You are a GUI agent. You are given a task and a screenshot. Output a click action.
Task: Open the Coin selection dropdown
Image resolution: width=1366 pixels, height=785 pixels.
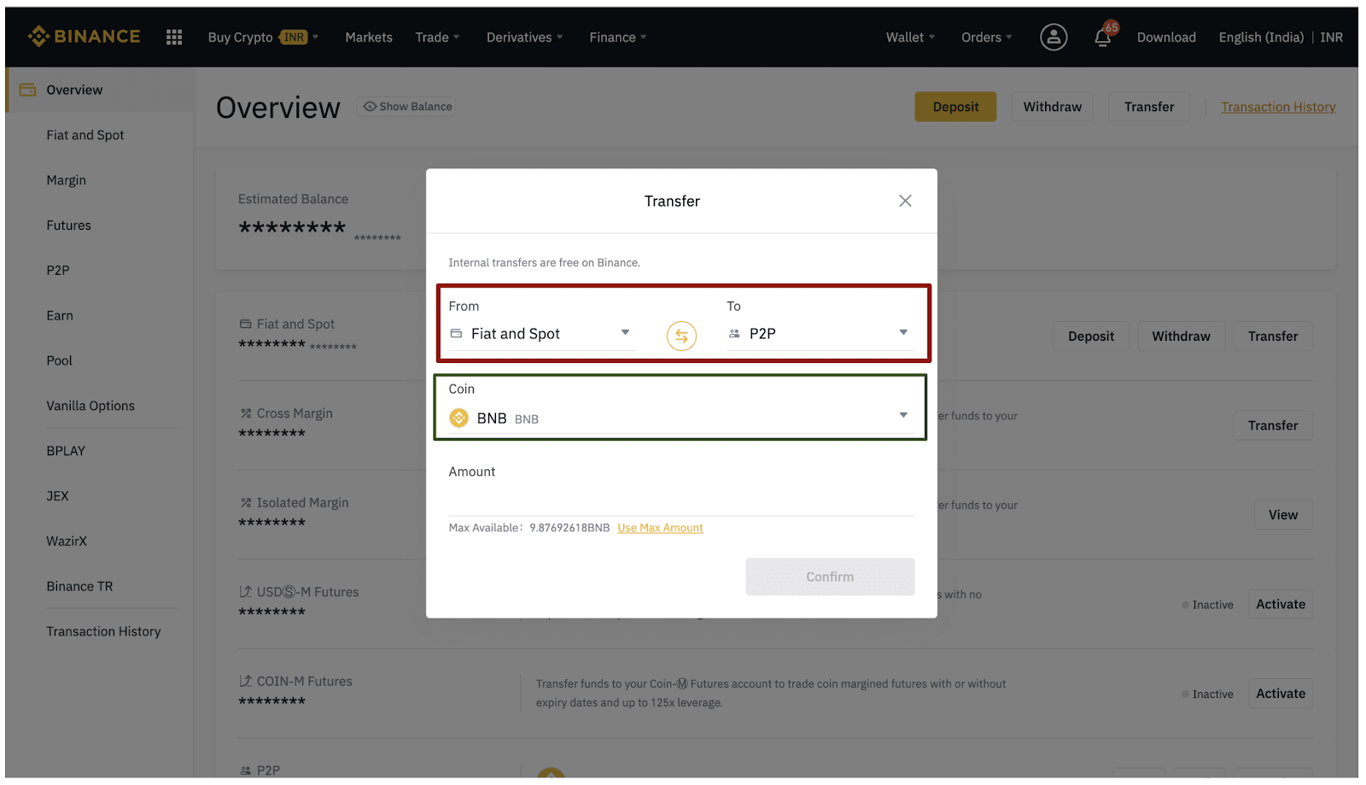pyautogui.click(x=681, y=418)
